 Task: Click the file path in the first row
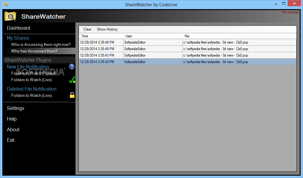pos(216,42)
